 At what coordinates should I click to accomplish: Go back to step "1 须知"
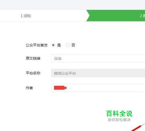(26, 16)
